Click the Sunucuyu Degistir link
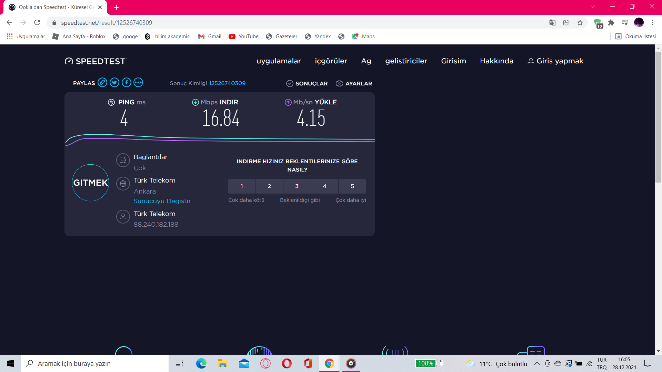Viewport: 662px width, 372px height. pyautogui.click(x=162, y=201)
